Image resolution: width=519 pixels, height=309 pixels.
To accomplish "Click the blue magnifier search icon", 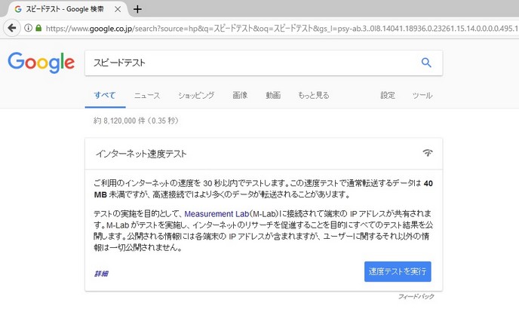I will 426,63.
